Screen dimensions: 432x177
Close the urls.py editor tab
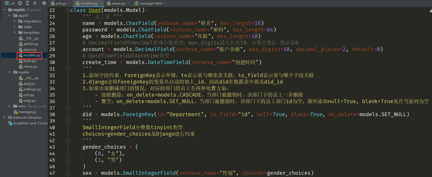(x=70, y=3)
